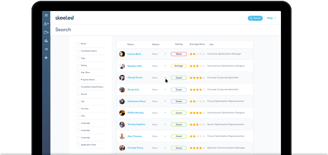Click Lauren Beck's profile avatar
This screenshot has height=155, width=328.
point(122,54)
